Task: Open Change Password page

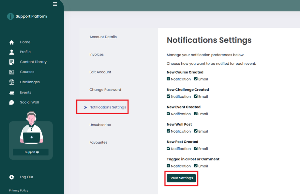Action: (x=105, y=90)
